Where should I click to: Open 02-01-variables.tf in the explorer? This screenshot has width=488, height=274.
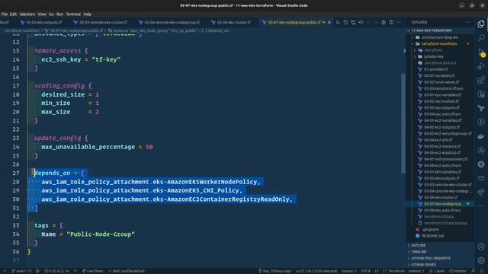439,76
